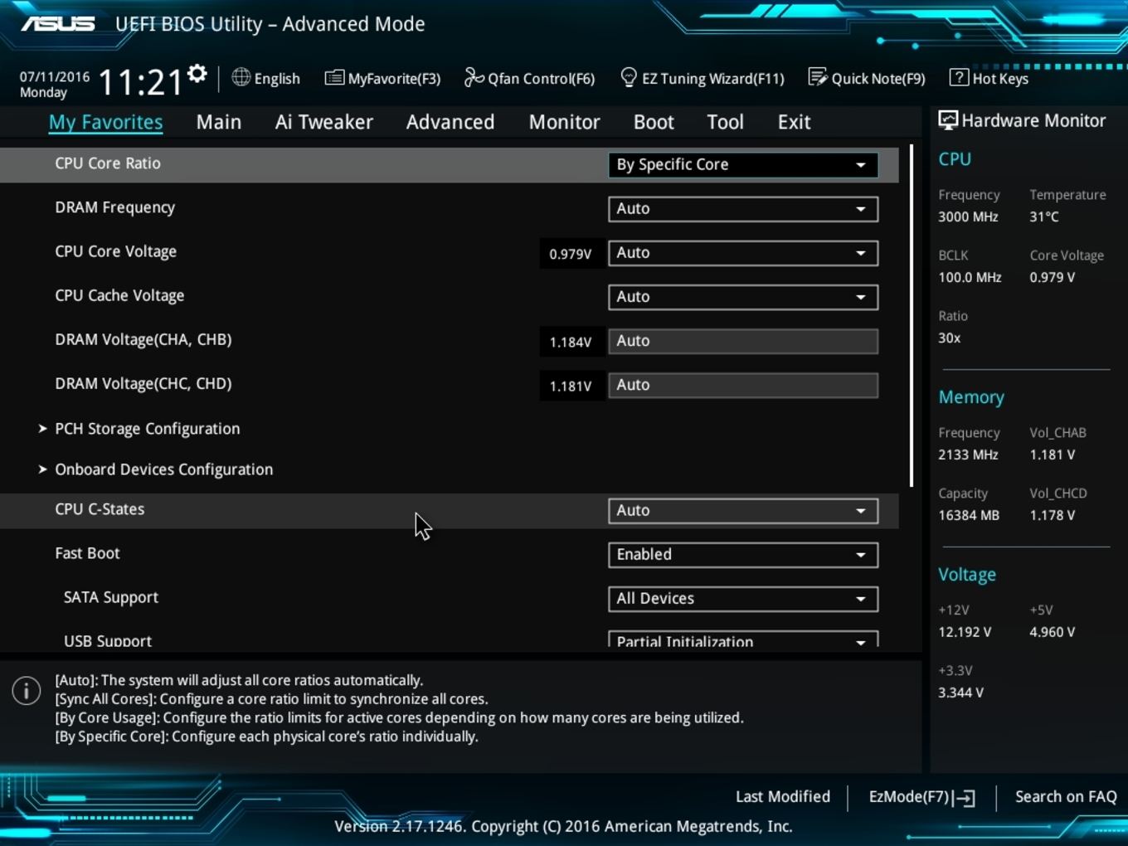Go to the Advanced tab
The width and height of the screenshot is (1128, 846).
click(450, 122)
